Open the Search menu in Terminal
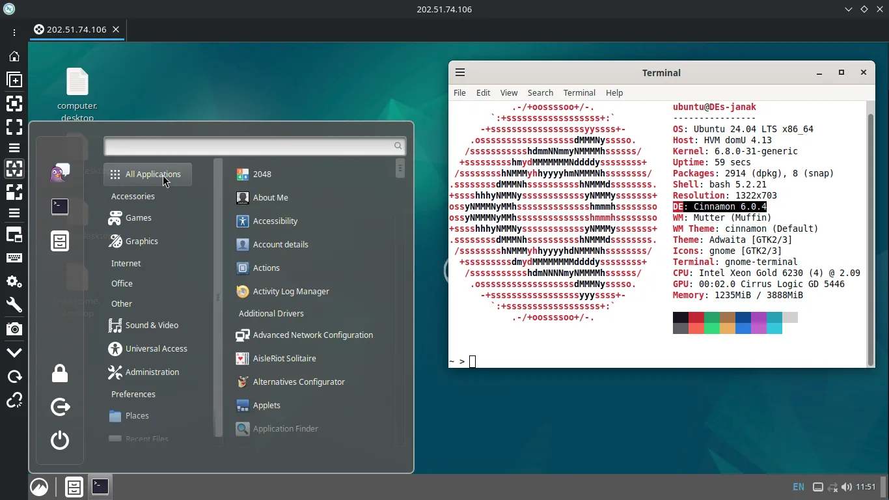 tap(540, 92)
